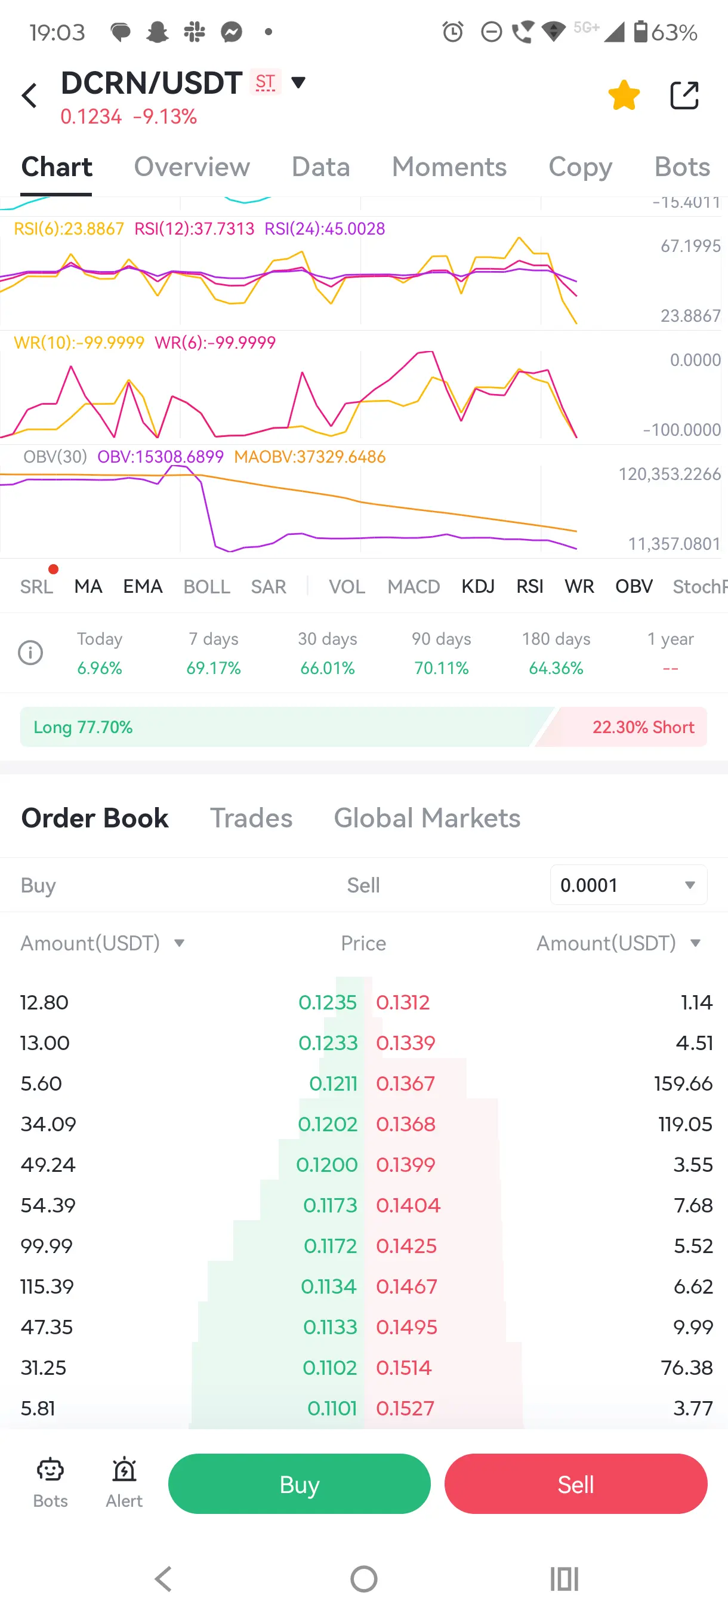Tap the ST badge next to pair name
This screenshot has height=1619, width=728.
point(265,82)
